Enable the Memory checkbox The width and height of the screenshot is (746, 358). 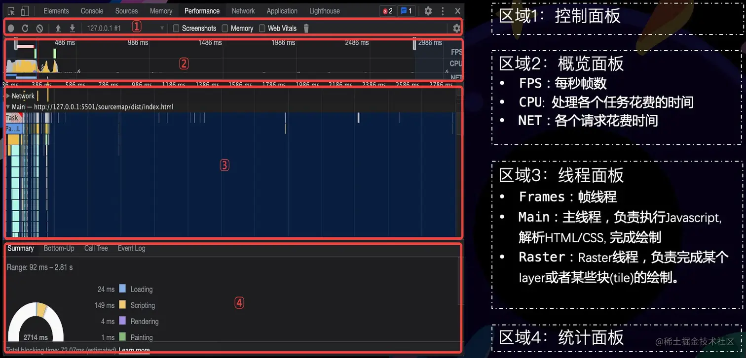pyautogui.click(x=225, y=28)
